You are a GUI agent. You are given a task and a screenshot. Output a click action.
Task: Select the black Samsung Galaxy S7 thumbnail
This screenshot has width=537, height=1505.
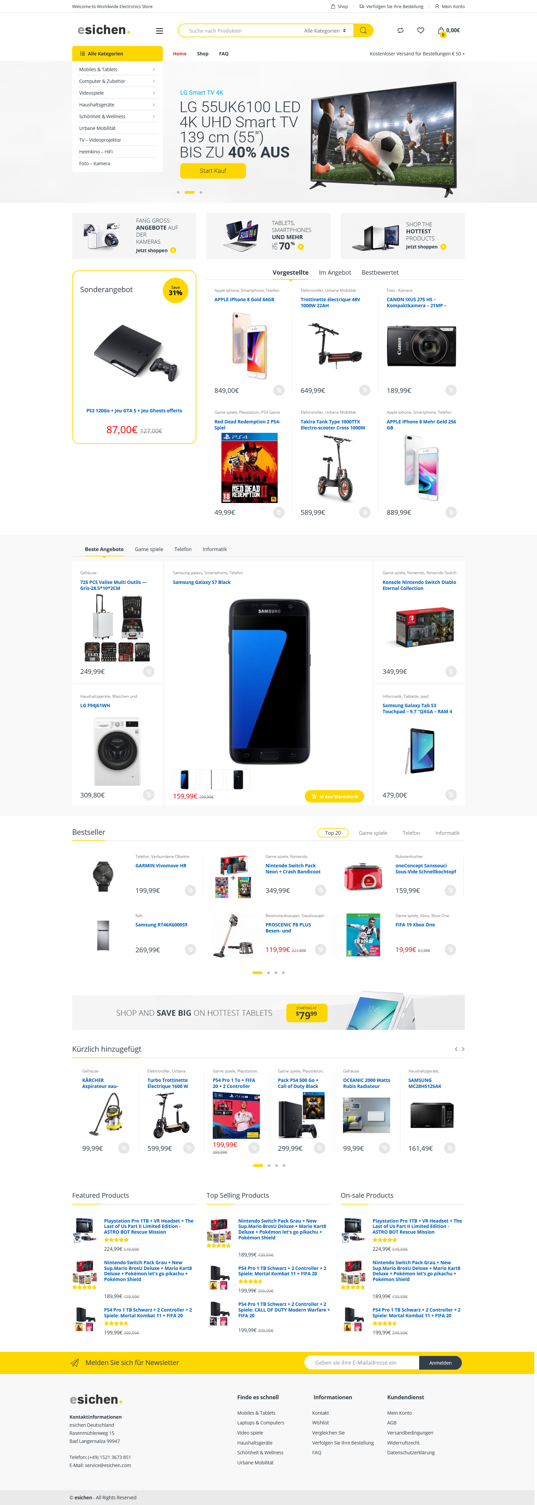(x=238, y=779)
